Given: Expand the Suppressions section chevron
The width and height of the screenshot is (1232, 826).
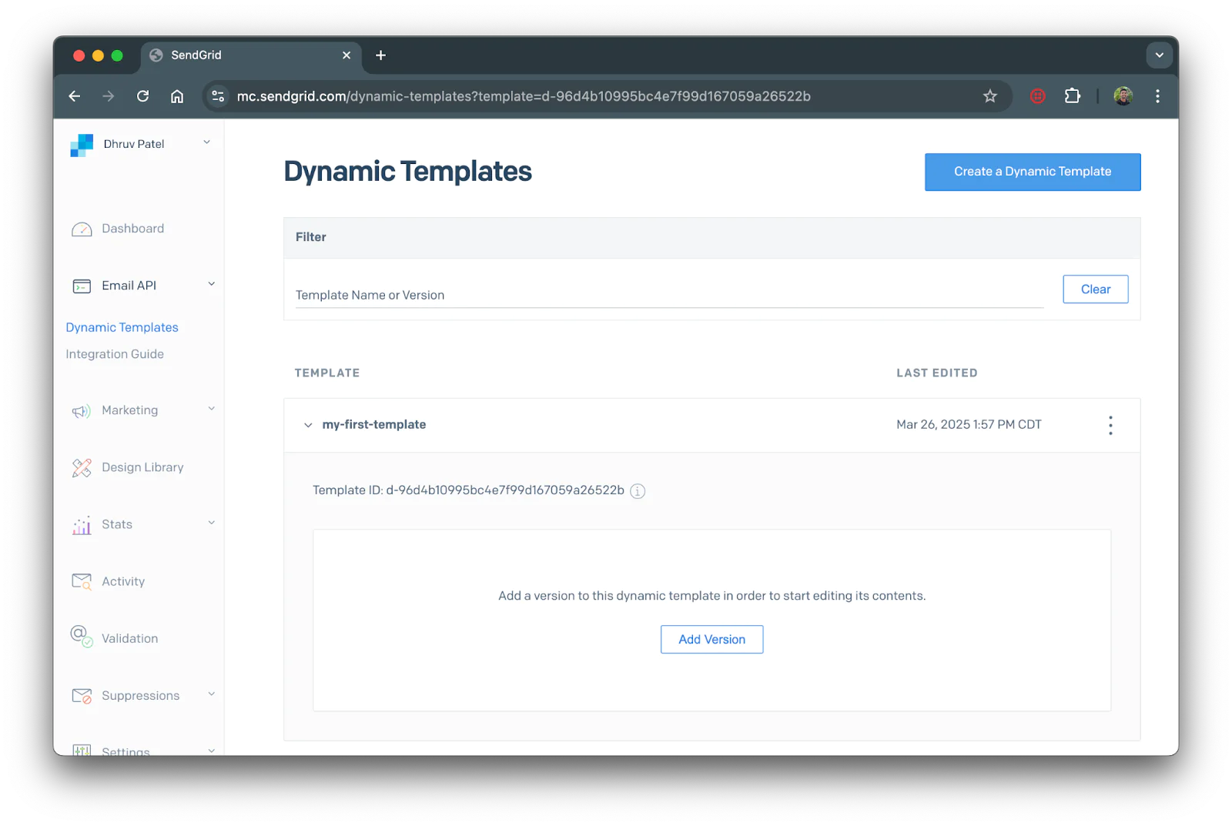Looking at the screenshot, I should pos(211,694).
